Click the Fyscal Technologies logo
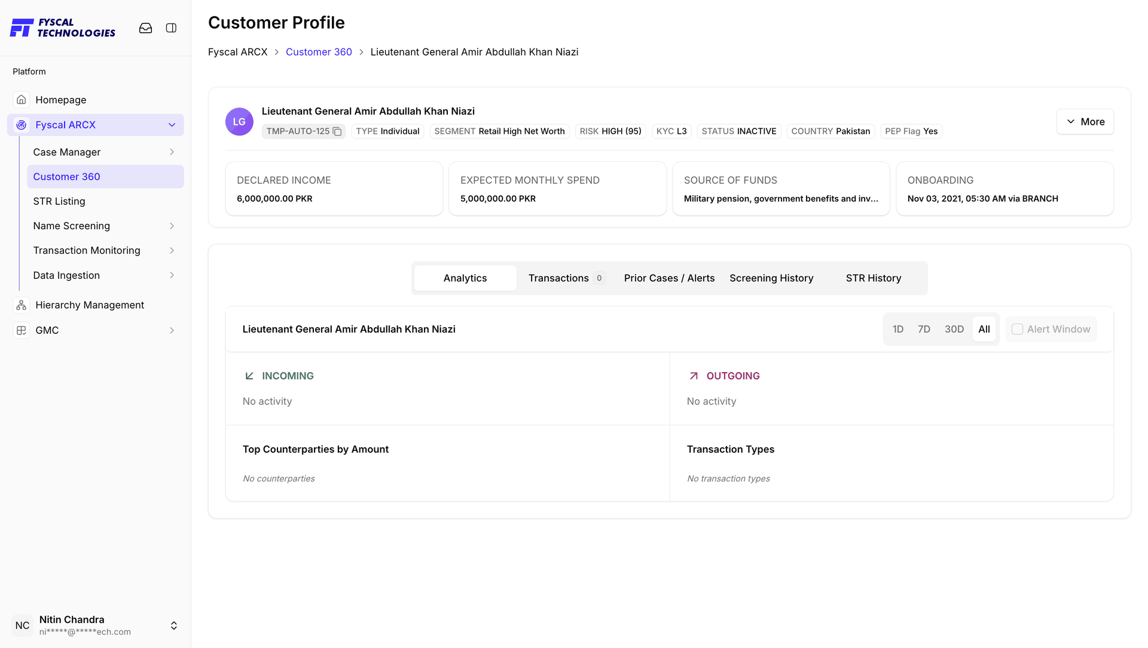The height and width of the screenshot is (648, 1148). pyautogui.click(x=63, y=28)
